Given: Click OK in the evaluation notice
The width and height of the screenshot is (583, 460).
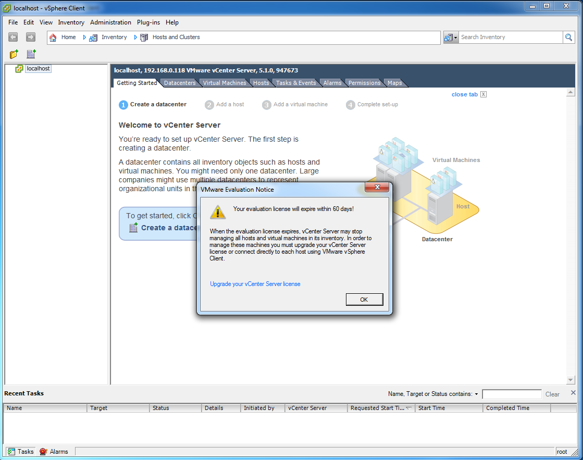Looking at the screenshot, I should [364, 300].
